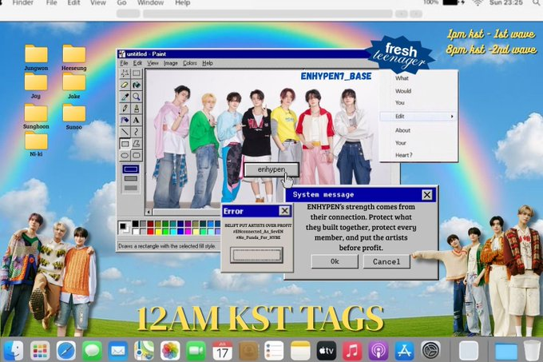The image size is (543, 362).
Task: Launch Safari from the dock
Action: [x=66, y=351]
